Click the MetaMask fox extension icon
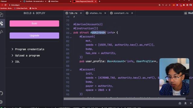 coord(174,5)
